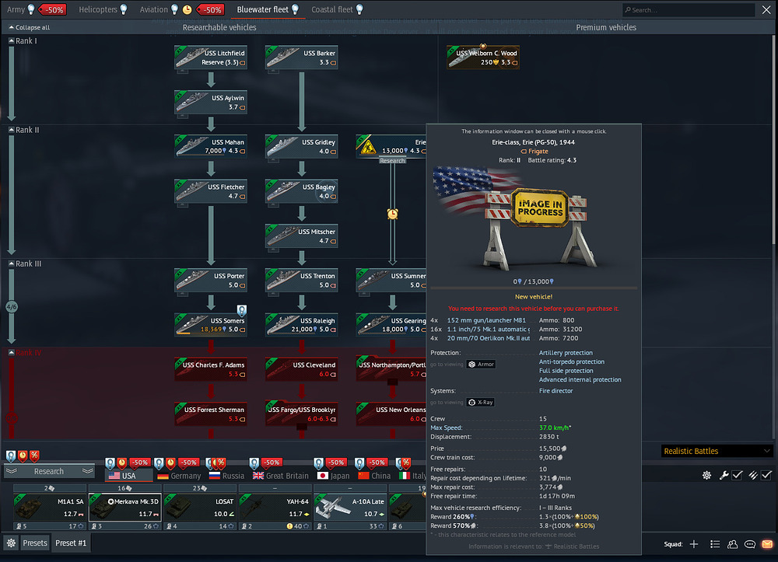Open the chat speech bubble icon
The height and width of the screenshot is (562, 778).
click(750, 544)
